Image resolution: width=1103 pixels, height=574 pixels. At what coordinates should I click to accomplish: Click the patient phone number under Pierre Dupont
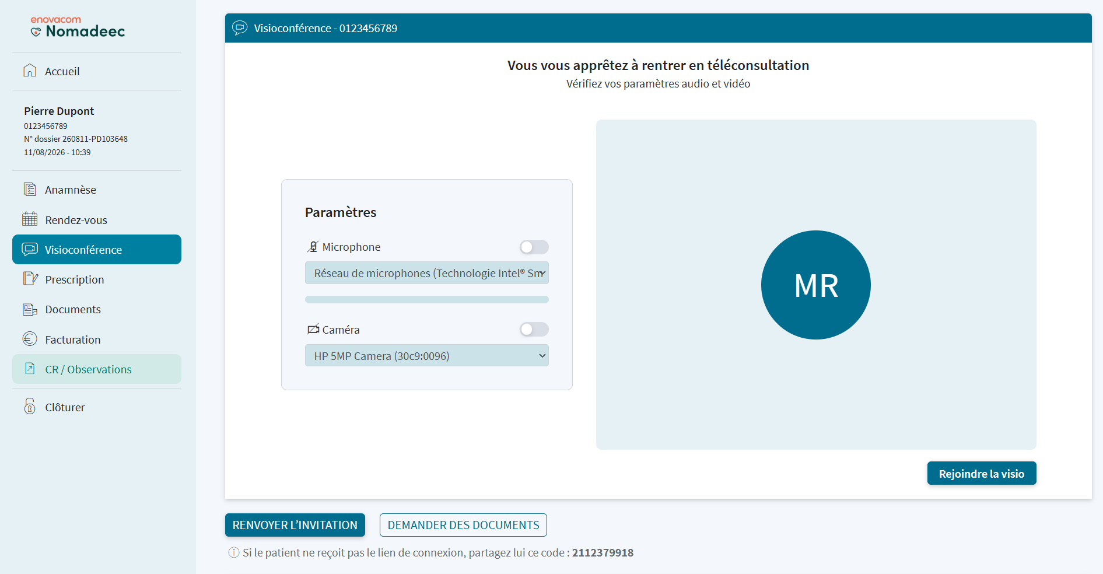click(45, 126)
